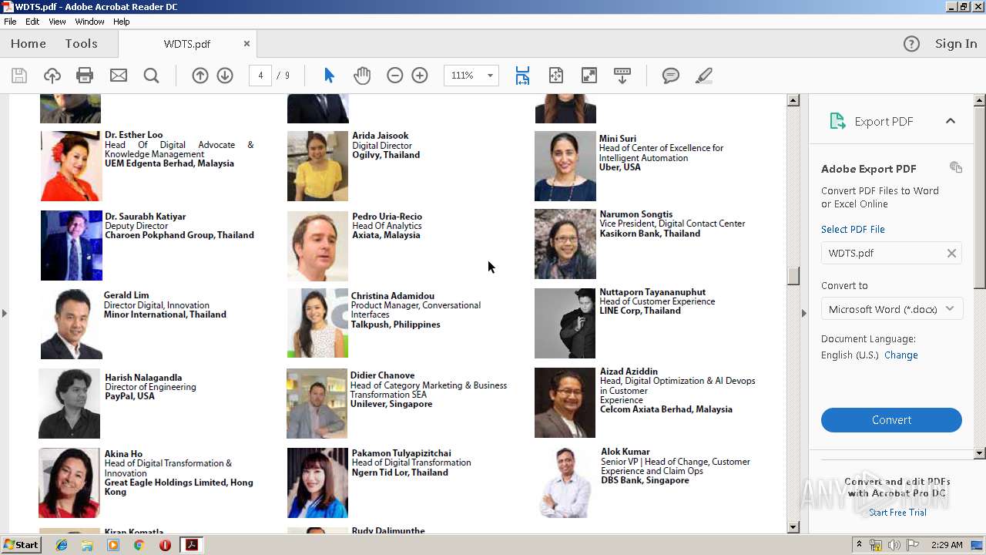Click the copy icon beside Adobe Export PDF
Screen dimensions: 986x555
[956, 167]
